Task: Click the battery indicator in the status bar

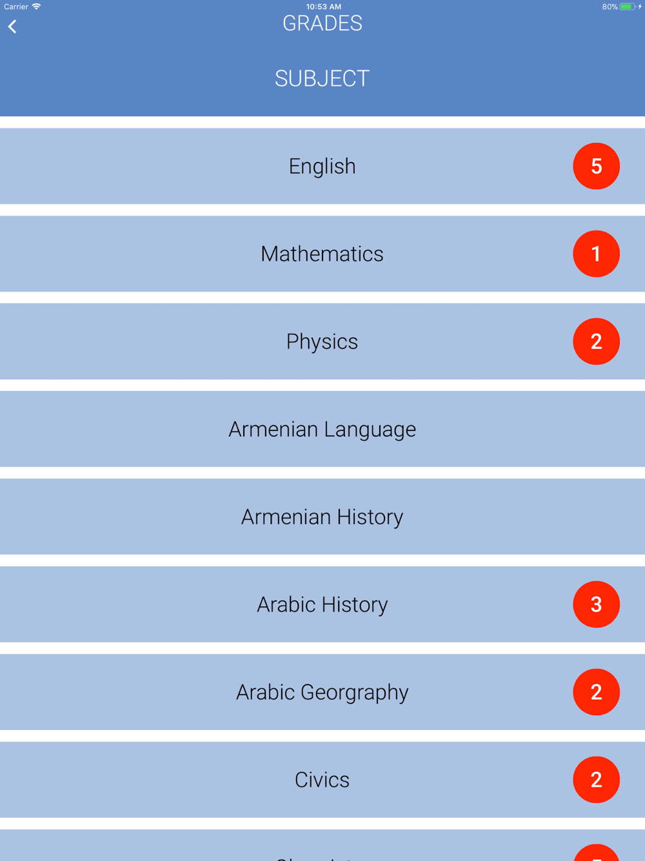Action: coord(627,6)
